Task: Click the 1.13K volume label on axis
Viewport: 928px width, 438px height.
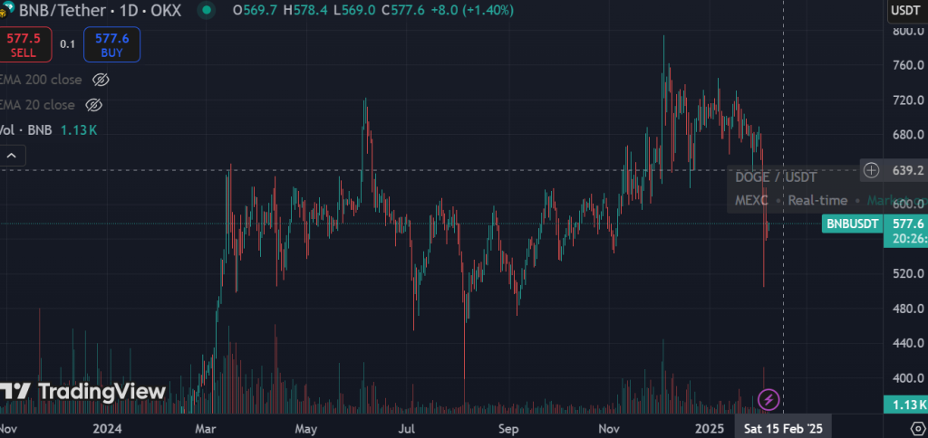Action: (x=907, y=405)
